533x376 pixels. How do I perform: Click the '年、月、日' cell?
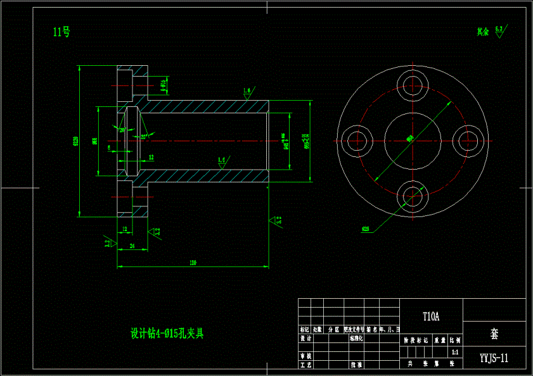click(x=390, y=329)
